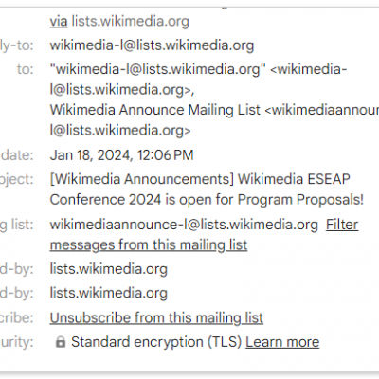The width and height of the screenshot is (379, 379).
Task: Open the "via" link
Action: (59, 21)
